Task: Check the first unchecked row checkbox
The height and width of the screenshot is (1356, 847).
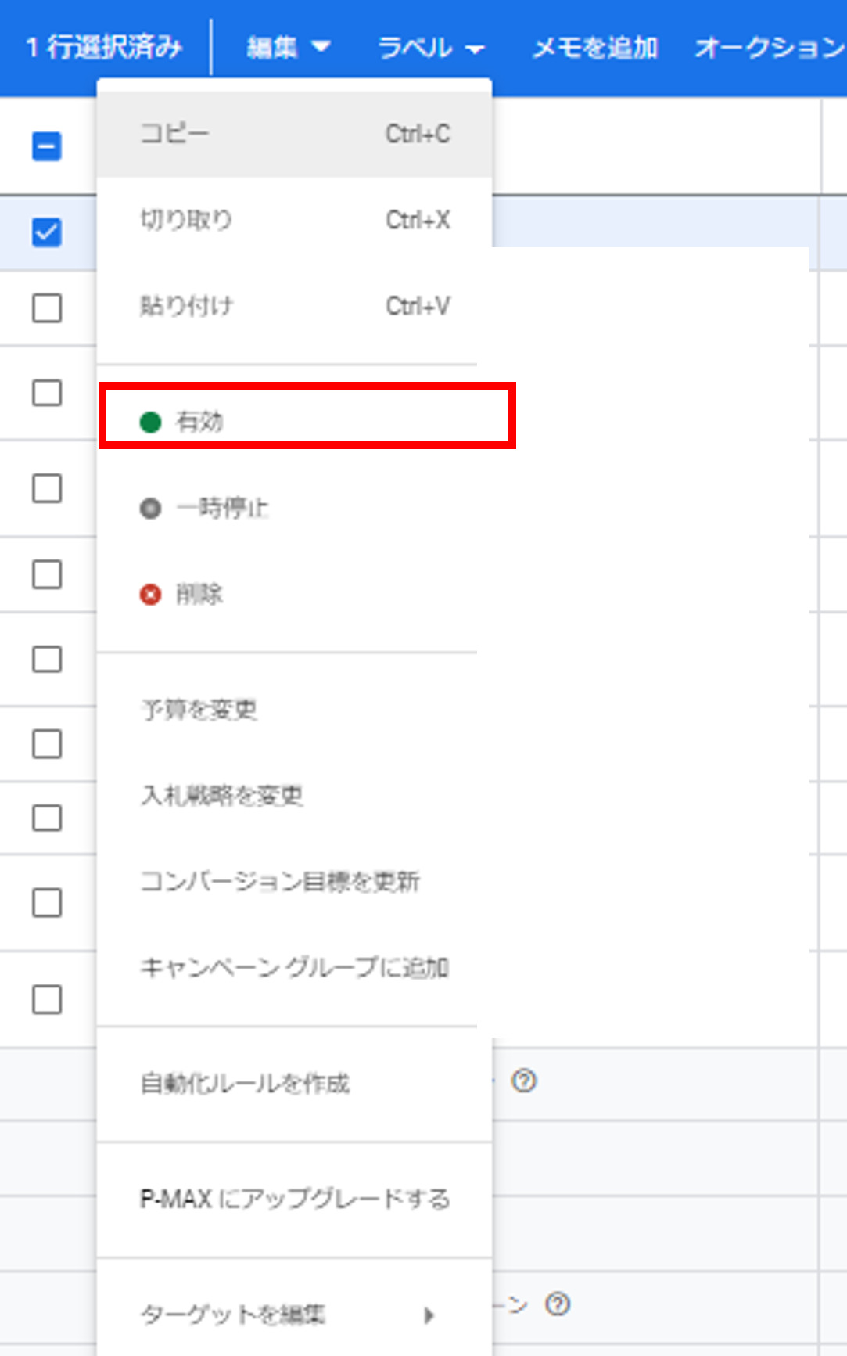Action: pyautogui.click(x=47, y=308)
